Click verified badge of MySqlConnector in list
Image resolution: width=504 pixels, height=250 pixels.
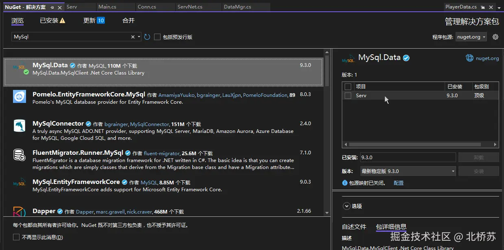pyautogui.click(x=88, y=124)
